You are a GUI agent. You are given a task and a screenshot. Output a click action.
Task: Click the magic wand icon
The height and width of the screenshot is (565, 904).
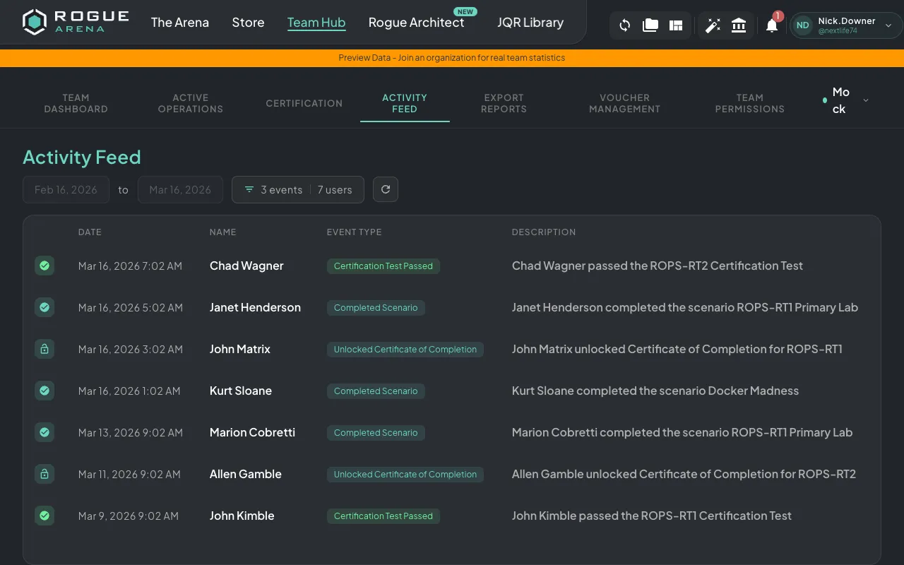click(713, 25)
